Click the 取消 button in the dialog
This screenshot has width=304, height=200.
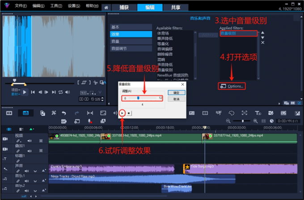point(177,99)
